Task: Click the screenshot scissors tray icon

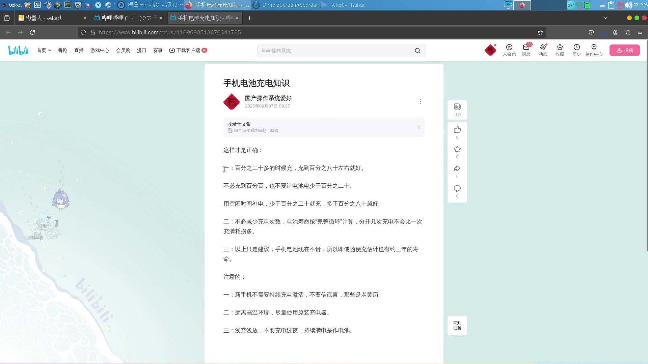Action: pos(508,5)
